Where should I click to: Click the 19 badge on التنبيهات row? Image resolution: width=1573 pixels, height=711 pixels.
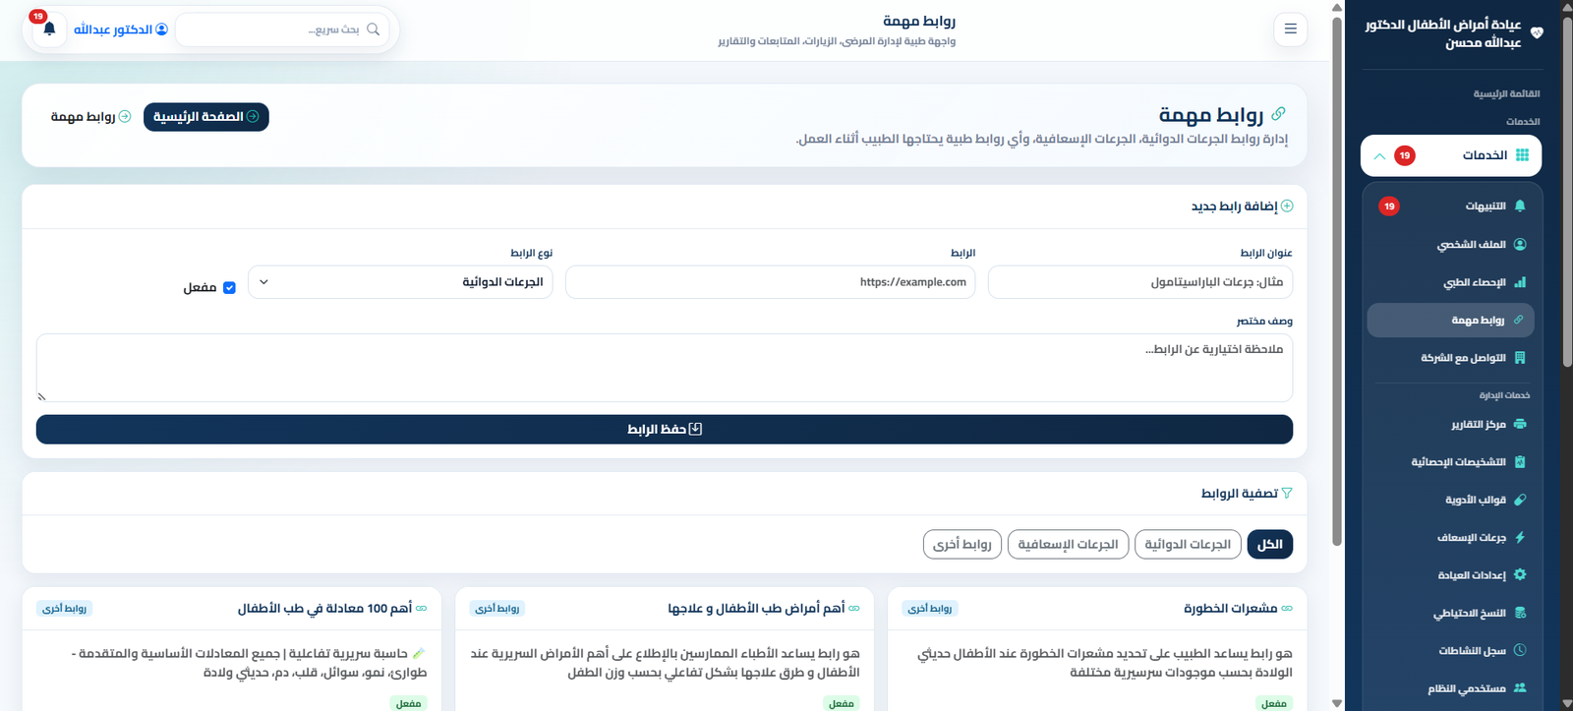pos(1389,207)
